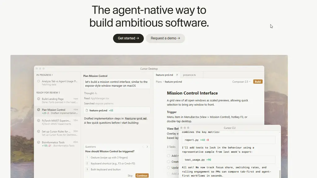
Task: Click checkmark icon for PyTorch MNIST
Action: pyautogui.click(x=39, y=121)
